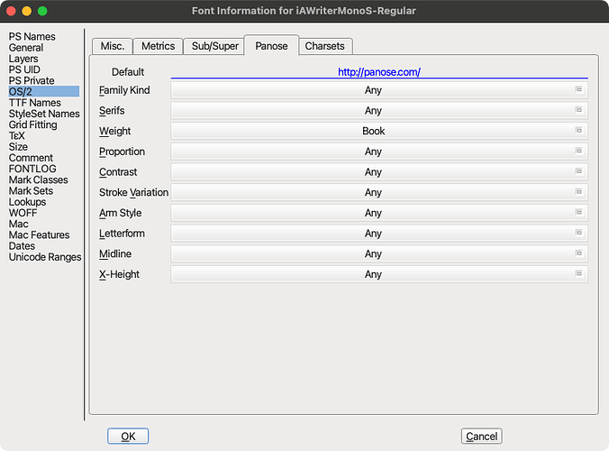Open the PS Private section

pos(32,80)
